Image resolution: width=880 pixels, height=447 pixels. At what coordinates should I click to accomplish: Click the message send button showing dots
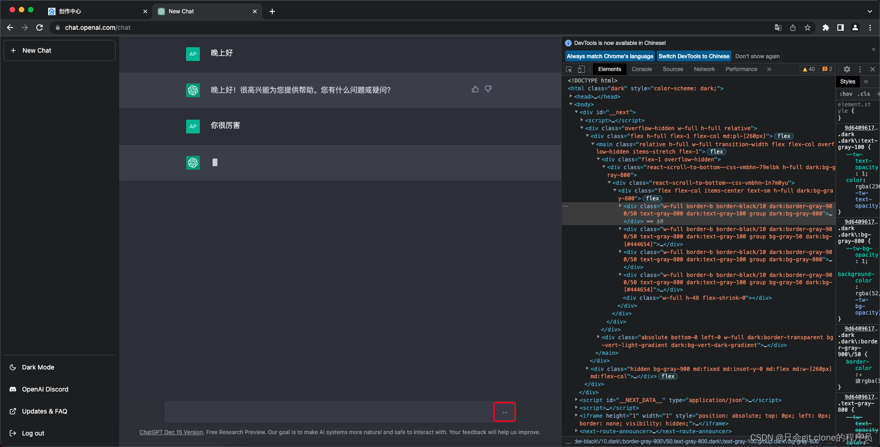[505, 412]
